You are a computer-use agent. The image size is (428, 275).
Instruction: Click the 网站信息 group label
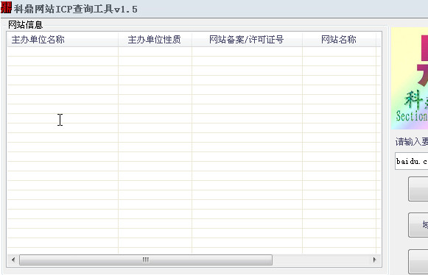pos(25,25)
